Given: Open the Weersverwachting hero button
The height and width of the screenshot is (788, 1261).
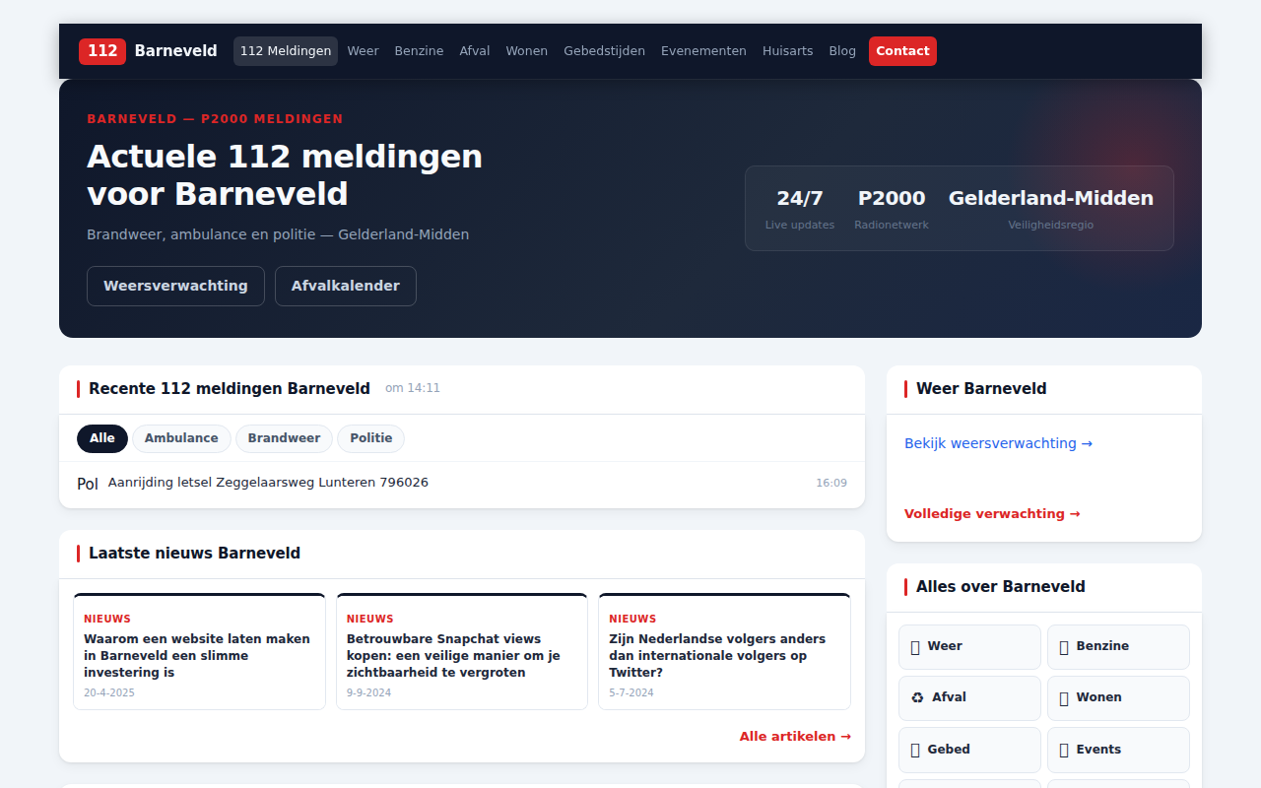Looking at the screenshot, I should [175, 286].
